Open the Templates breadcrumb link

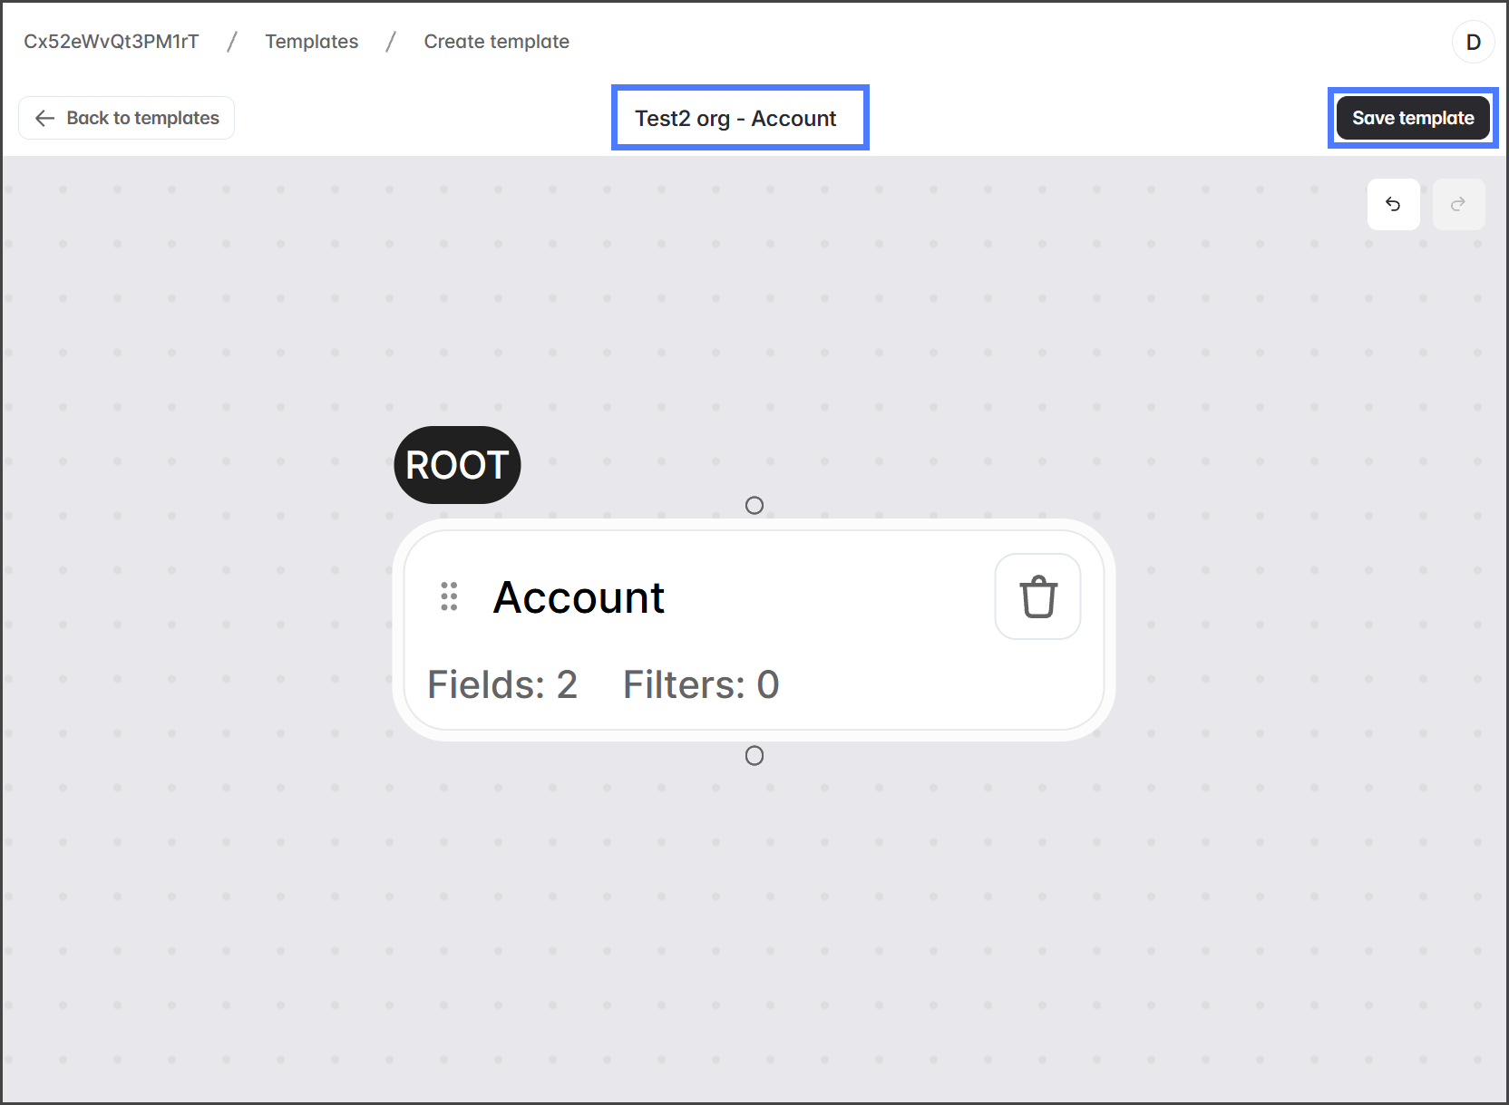point(311,42)
